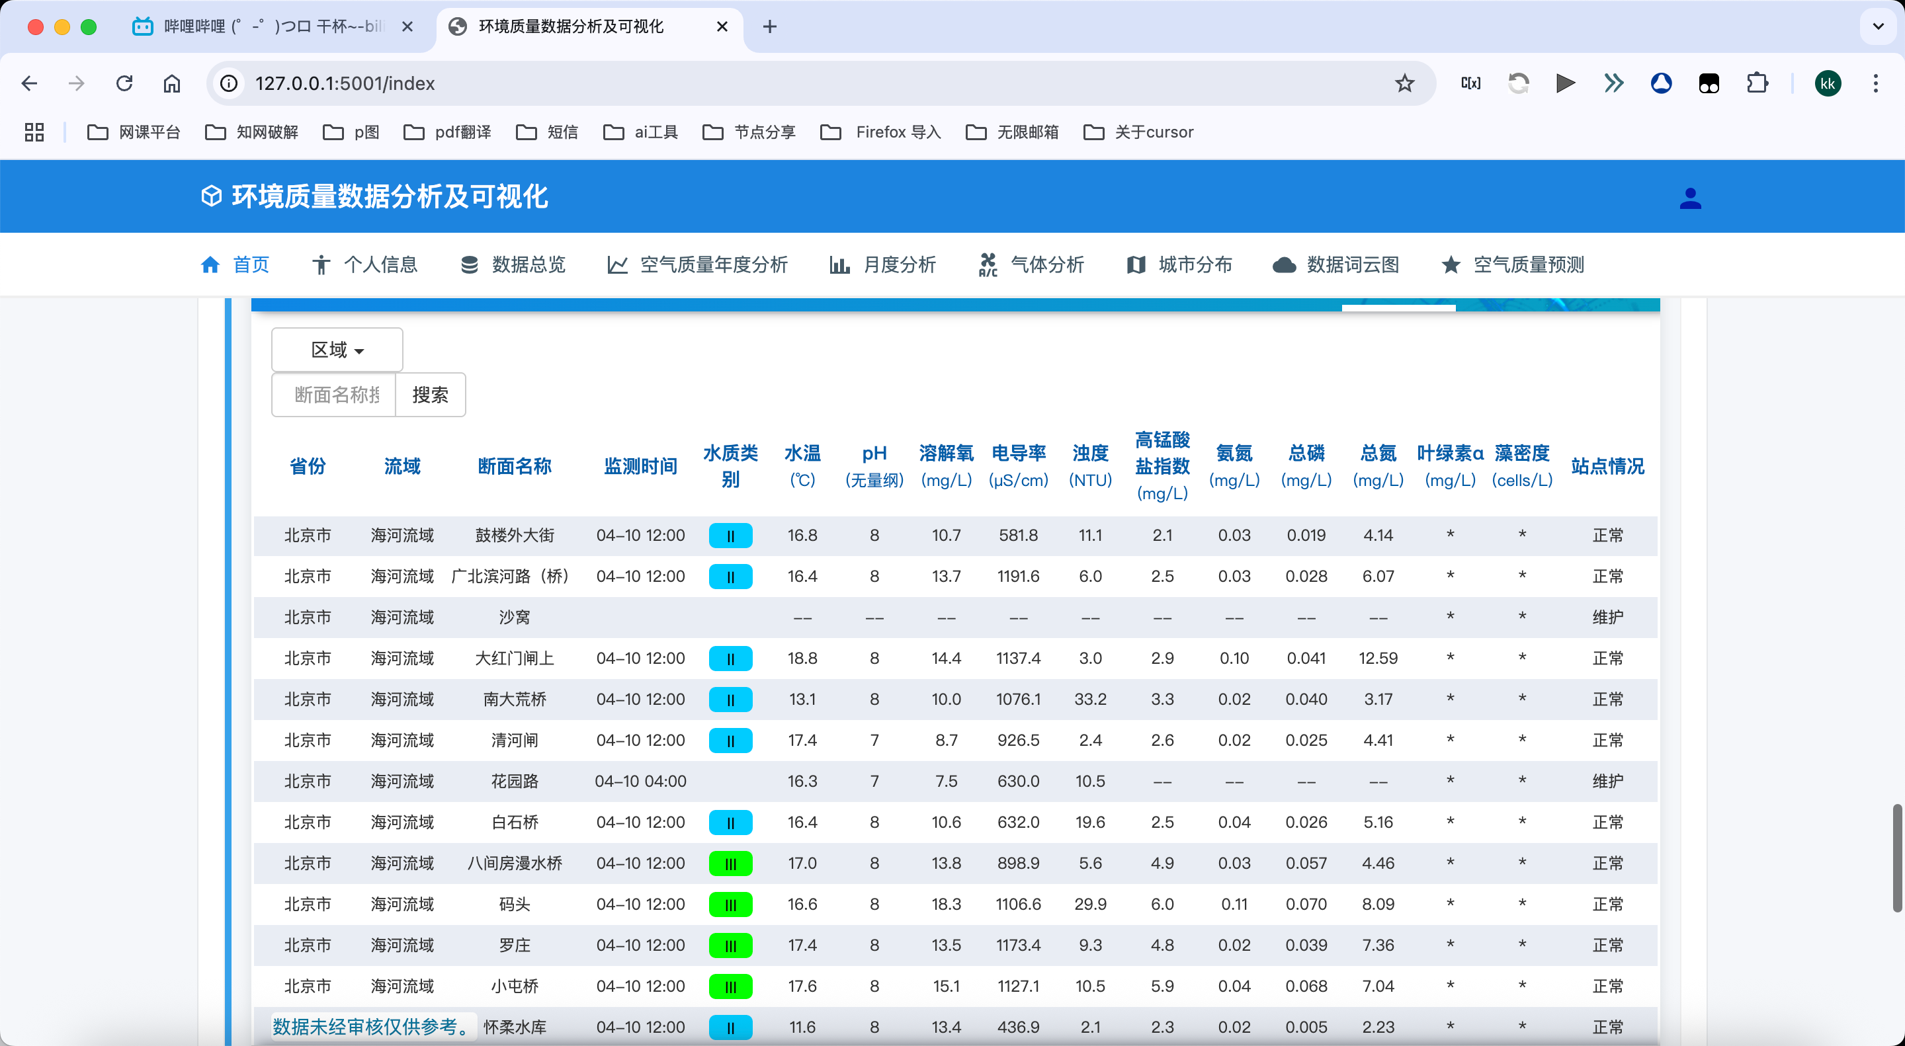The height and width of the screenshot is (1046, 1905).
Task: Expand the 区域 dropdown
Action: click(x=337, y=350)
